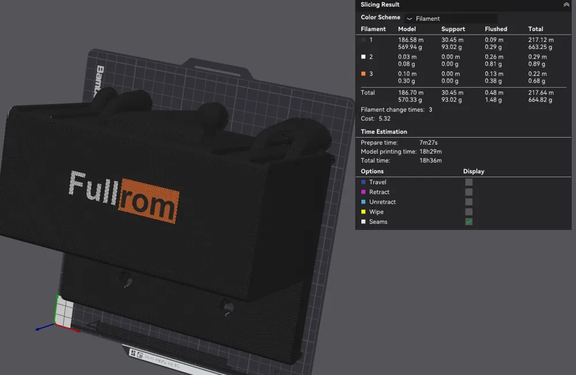The height and width of the screenshot is (375, 576).
Task: Click the Time Estimation heading
Action: (384, 131)
